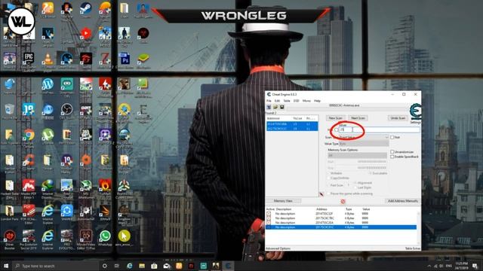Open Microsoft Edge from the taskbar
Screen dimensions: 483x271
pos(129,266)
